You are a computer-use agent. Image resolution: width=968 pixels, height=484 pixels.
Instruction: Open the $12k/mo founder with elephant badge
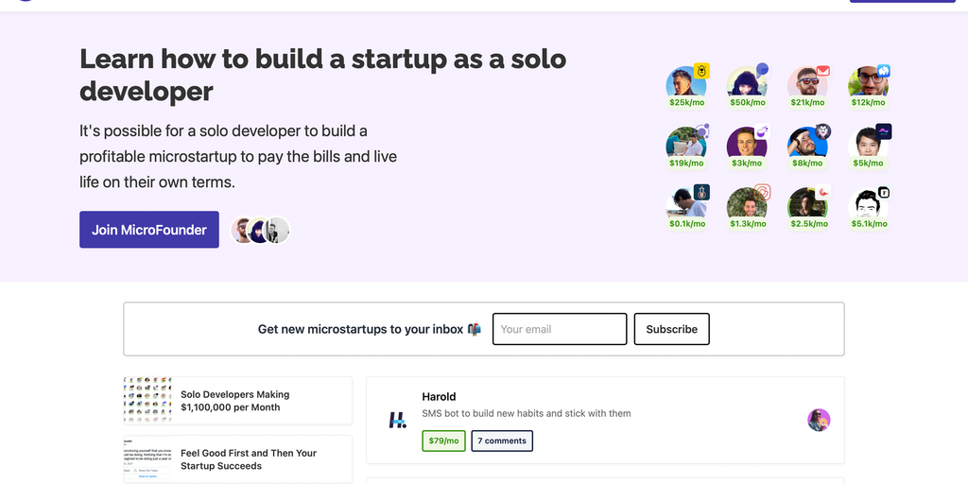[x=867, y=82]
